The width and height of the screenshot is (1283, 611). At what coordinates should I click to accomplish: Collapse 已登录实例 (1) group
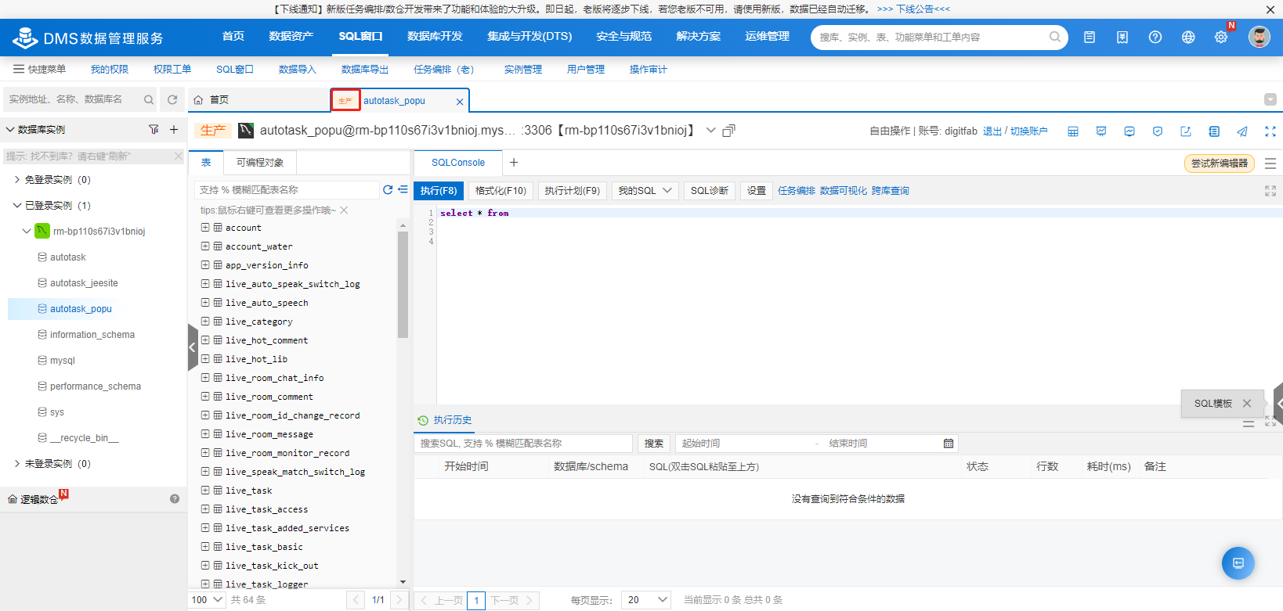[17, 206]
